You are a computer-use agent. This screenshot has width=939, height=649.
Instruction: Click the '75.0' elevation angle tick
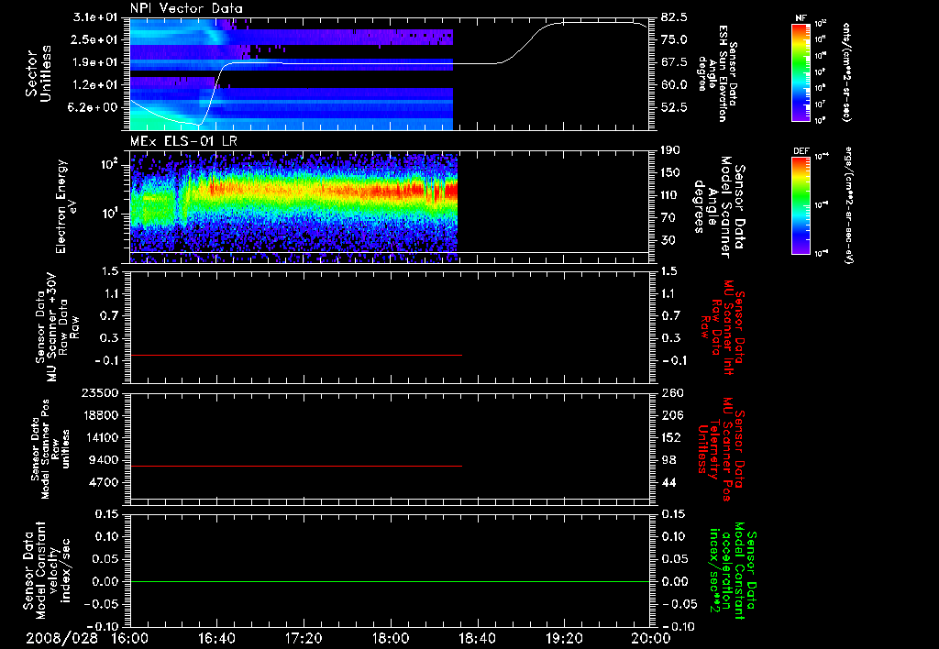674,39
